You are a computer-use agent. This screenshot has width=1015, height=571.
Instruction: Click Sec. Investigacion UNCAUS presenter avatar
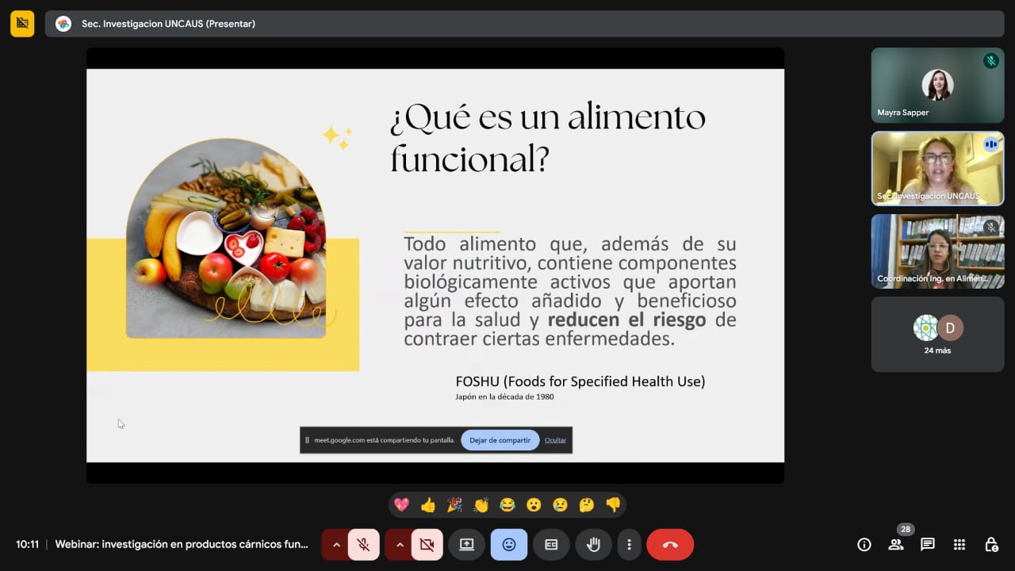(63, 24)
